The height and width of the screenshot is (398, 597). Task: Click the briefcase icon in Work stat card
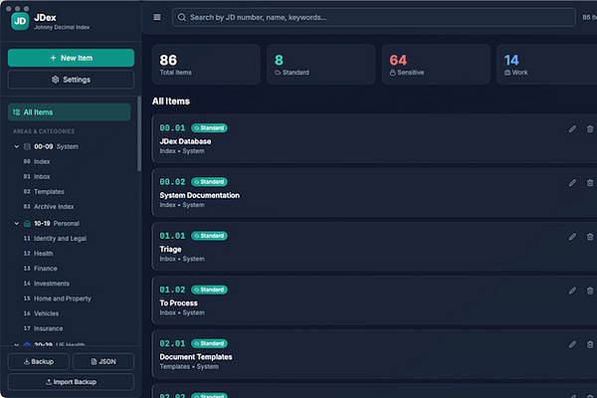(x=507, y=73)
